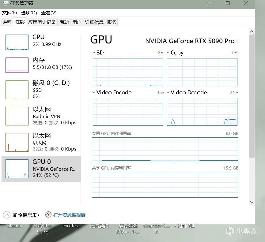265x242 pixels.
Task: Select the 性能 tab
Action: click(x=20, y=22)
